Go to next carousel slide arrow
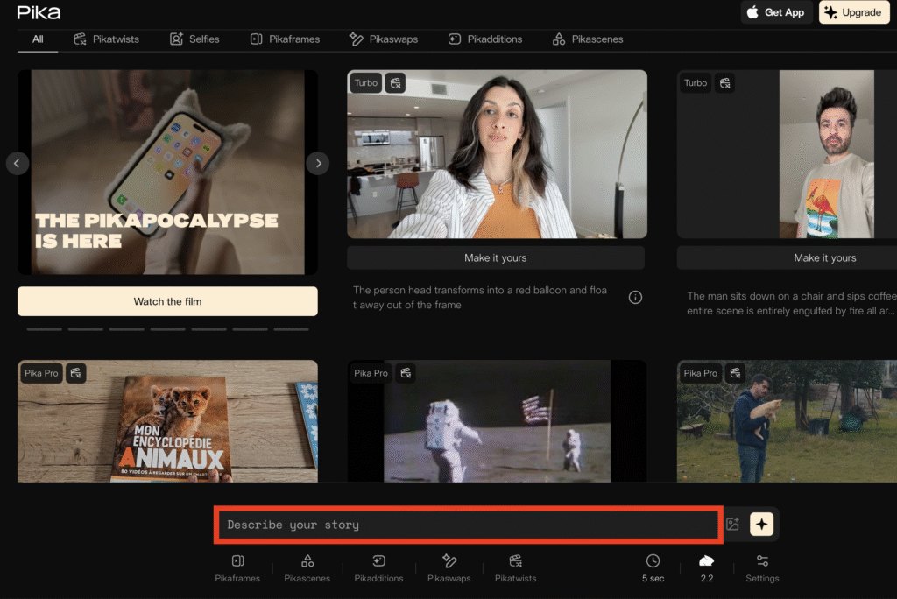897x599 pixels. (318, 163)
